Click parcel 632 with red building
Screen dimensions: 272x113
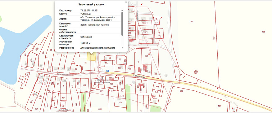[x=31, y=101]
